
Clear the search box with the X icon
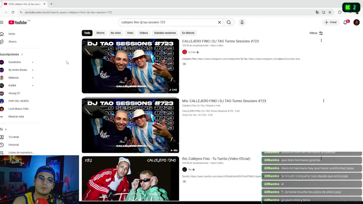tap(219, 22)
